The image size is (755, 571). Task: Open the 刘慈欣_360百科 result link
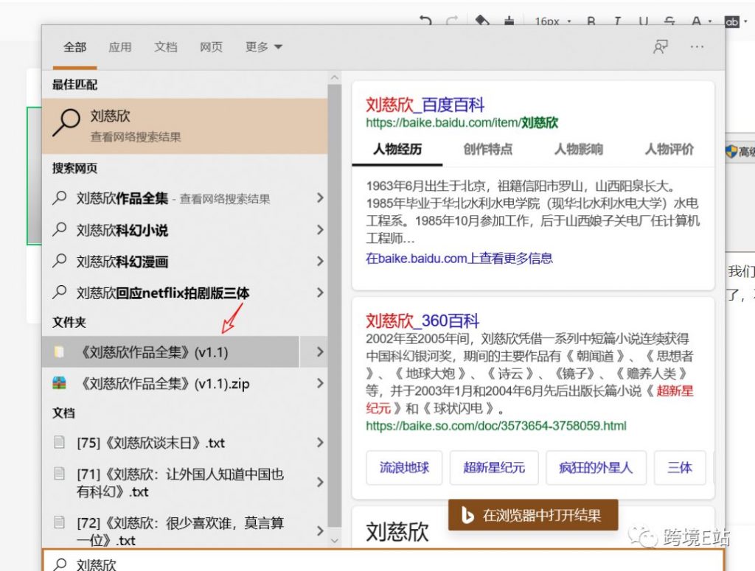[x=422, y=320]
